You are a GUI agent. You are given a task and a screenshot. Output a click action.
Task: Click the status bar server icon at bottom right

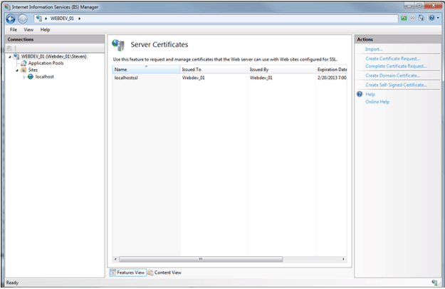[x=434, y=283]
